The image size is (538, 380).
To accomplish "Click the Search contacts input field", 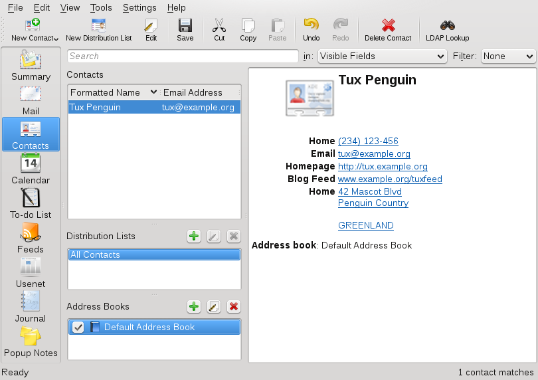I will [x=183, y=56].
